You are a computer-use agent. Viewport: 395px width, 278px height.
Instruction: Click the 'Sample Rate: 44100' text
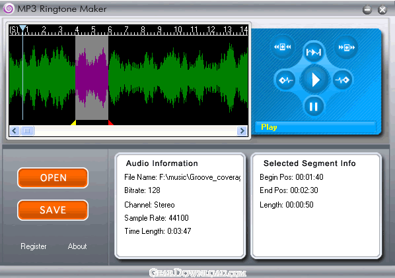coord(157,218)
